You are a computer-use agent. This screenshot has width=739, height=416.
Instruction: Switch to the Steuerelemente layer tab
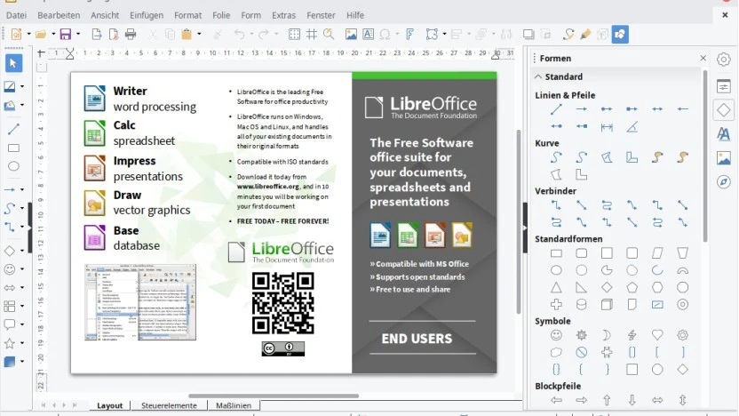[x=168, y=405]
